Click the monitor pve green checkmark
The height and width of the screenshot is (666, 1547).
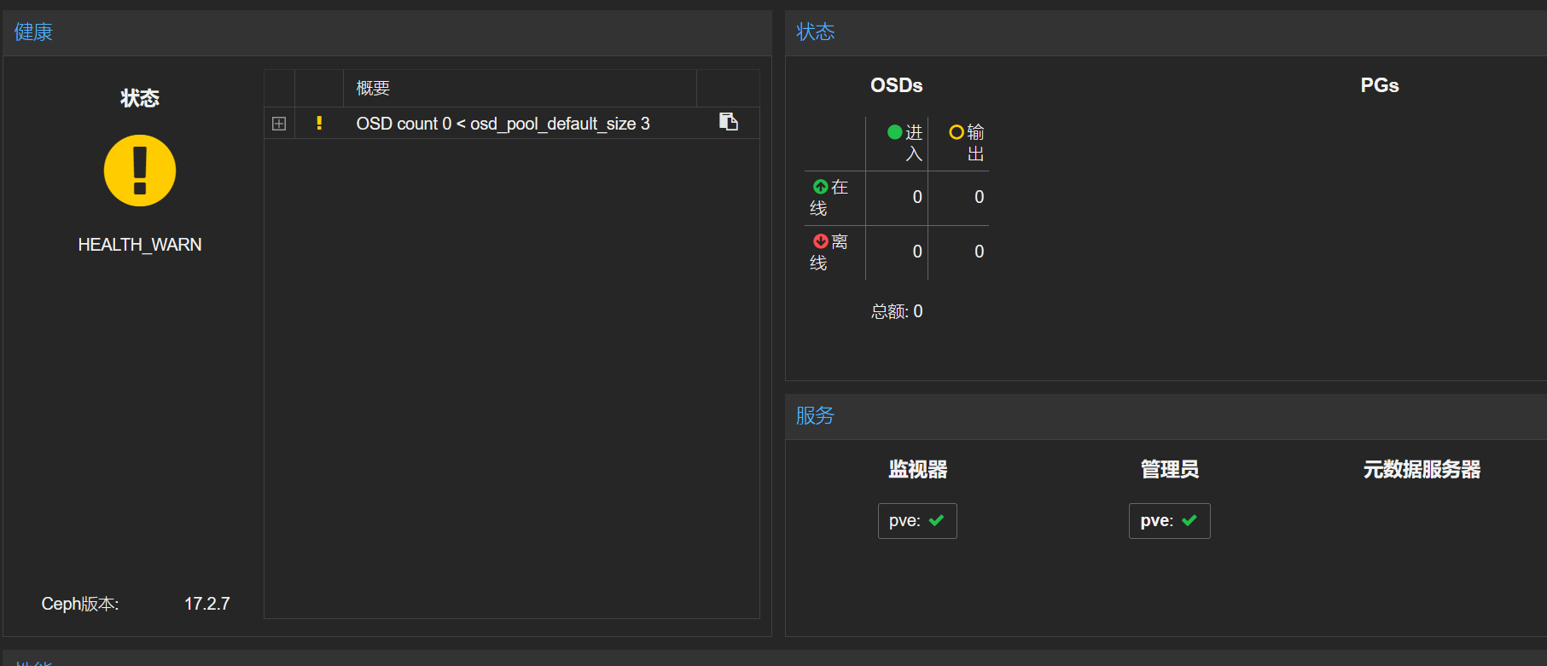coord(936,520)
